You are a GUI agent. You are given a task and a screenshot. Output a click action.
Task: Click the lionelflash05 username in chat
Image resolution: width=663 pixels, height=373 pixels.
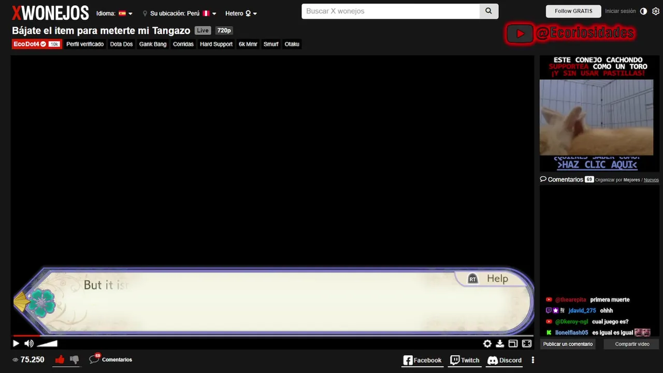[572, 333]
